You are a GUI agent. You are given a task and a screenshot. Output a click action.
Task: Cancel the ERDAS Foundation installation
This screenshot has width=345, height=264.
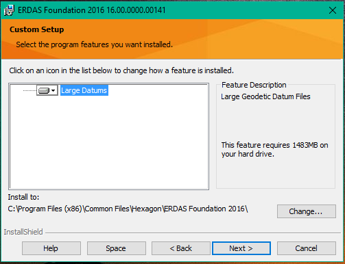307,248
